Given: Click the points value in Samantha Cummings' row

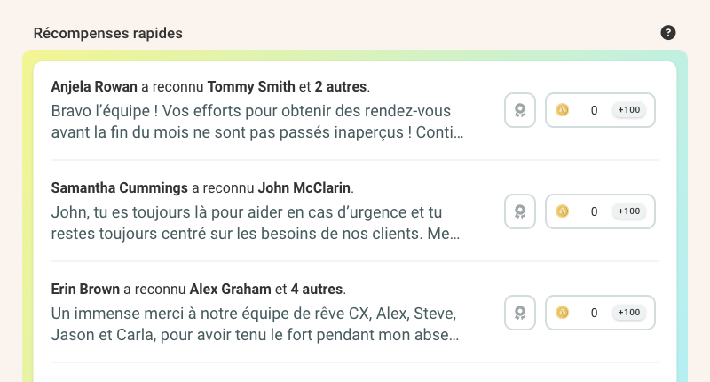Looking at the screenshot, I should (594, 211).
